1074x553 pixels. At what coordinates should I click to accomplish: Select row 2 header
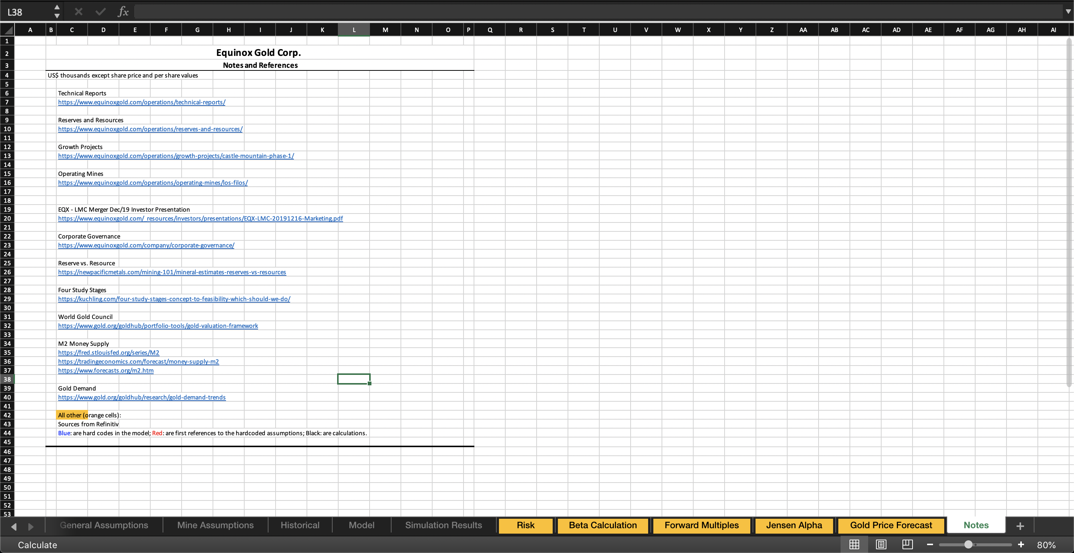(7, 53)
